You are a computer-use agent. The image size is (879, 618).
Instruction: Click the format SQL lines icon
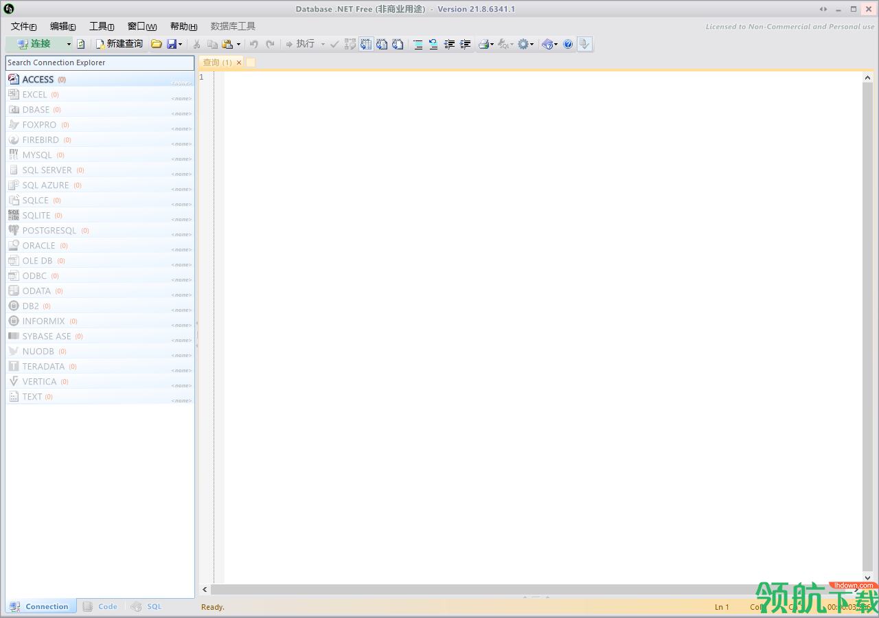[x=418, y=44]
